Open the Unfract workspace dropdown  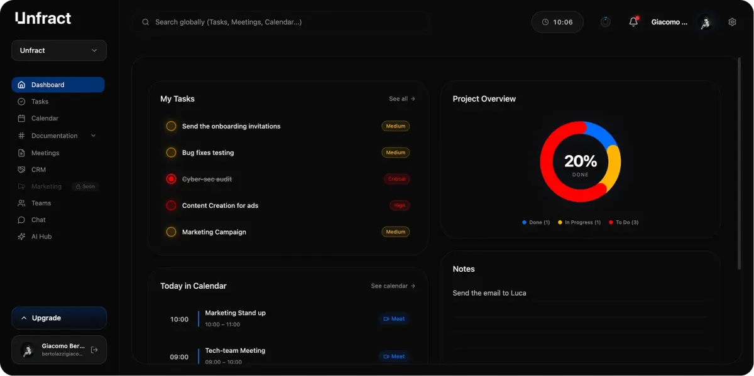[x=59, y=50]
